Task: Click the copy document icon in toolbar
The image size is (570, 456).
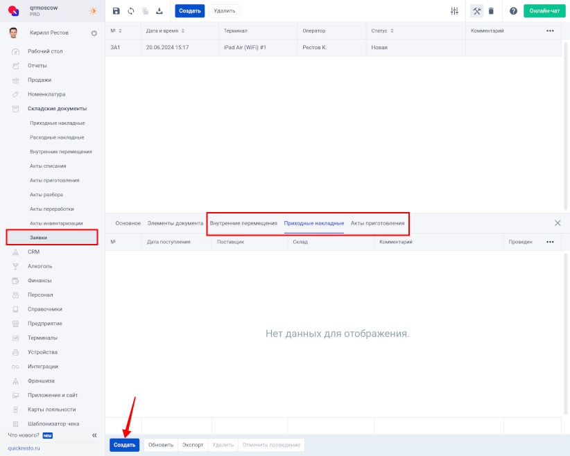Action: [x=145, y=11]
